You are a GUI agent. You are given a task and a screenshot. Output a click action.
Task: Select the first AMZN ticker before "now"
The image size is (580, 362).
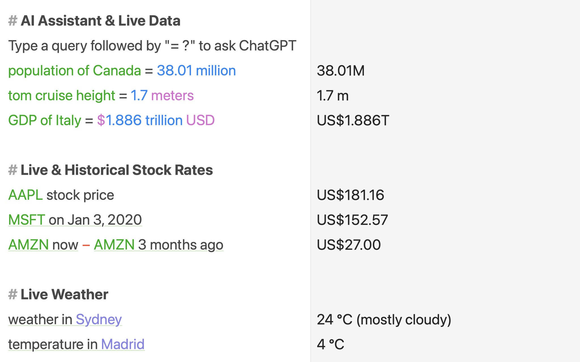pos(28,245)
